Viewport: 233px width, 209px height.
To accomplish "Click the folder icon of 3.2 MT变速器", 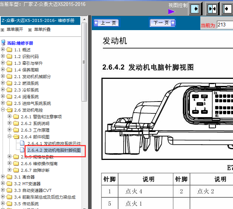I will (x=9, y=184).
